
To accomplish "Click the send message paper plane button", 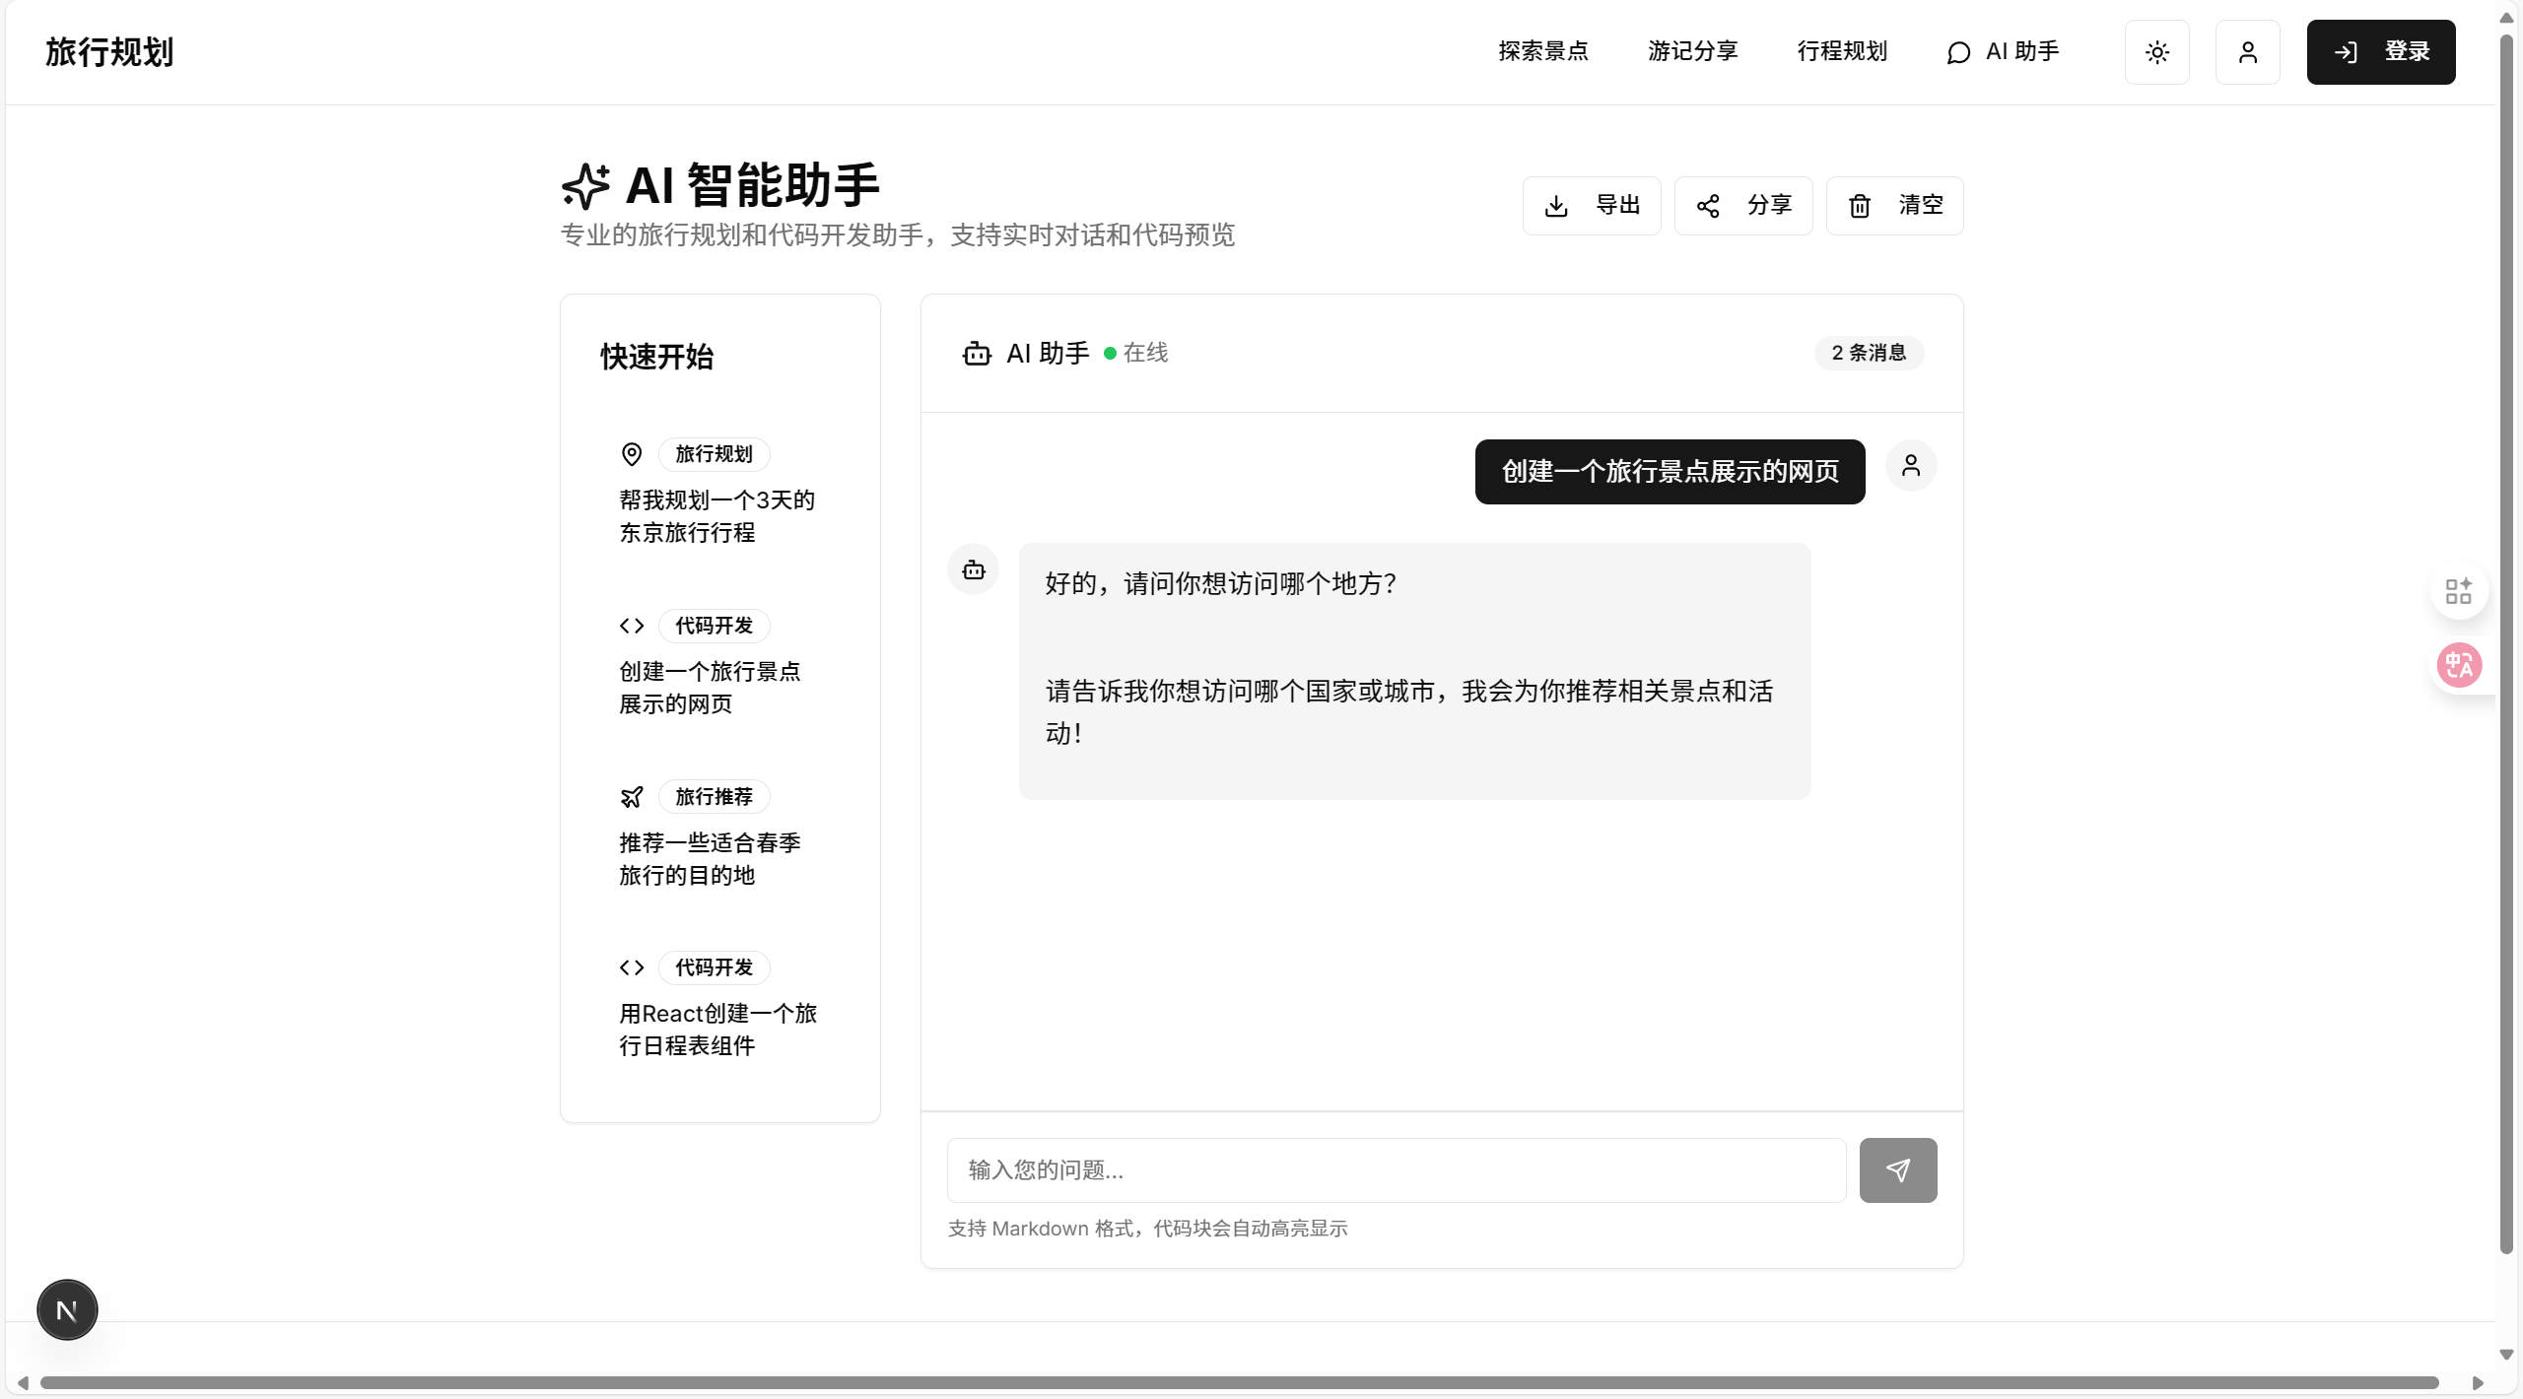I will [1897, 1169].
